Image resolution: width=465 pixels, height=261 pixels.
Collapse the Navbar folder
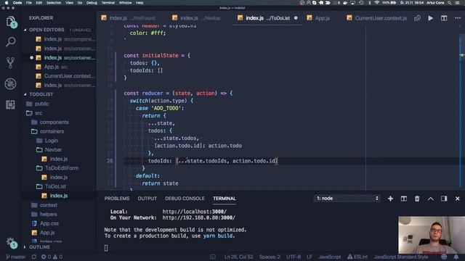(x=53, y=150)
